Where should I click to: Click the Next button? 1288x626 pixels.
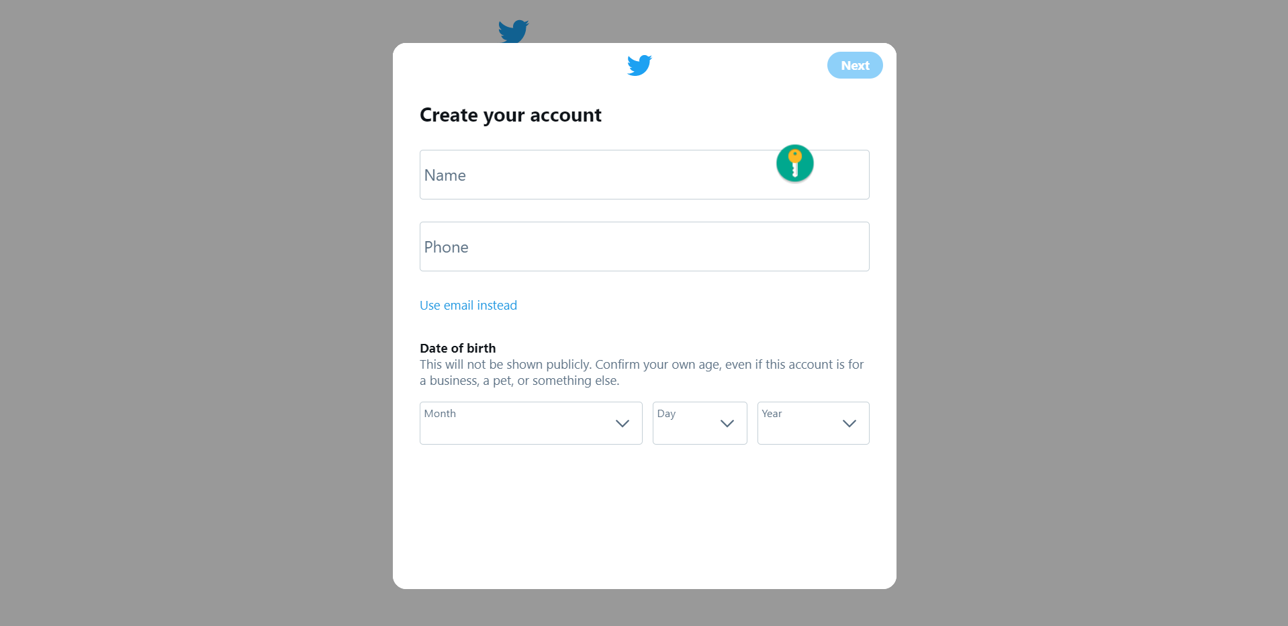855,65
